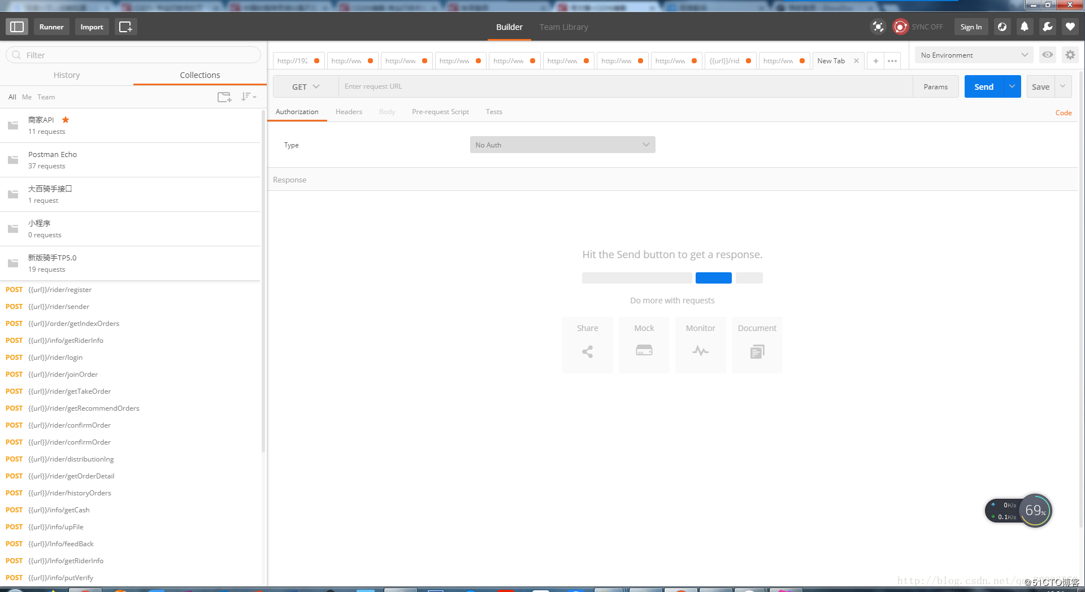Image resolution: width=1085 pixels, height=592 pixels.
Task: Switch to the http://192 request tab
Action: [x=298, y=61]
